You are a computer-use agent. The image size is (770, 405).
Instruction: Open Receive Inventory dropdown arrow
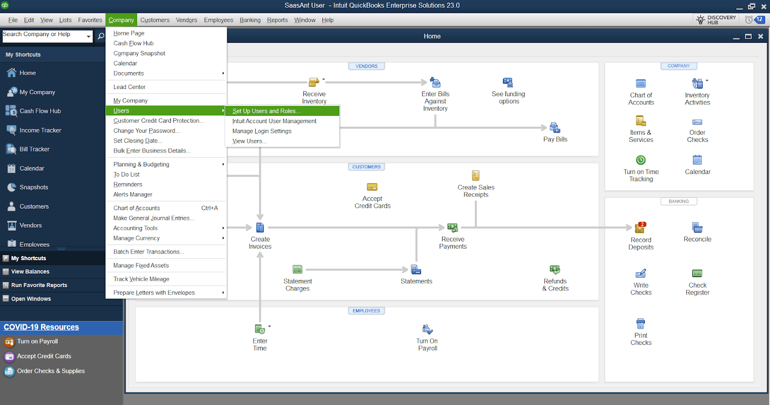(x=323, y=79)
